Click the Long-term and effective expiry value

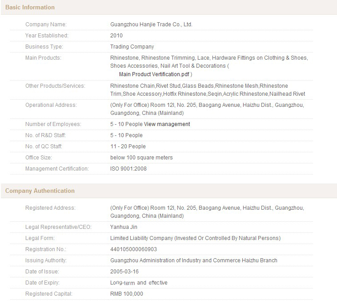click(139, 283)
